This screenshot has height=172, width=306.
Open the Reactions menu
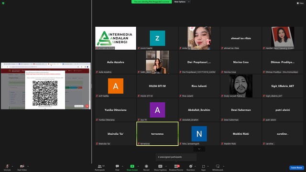[x=190, y=167]
